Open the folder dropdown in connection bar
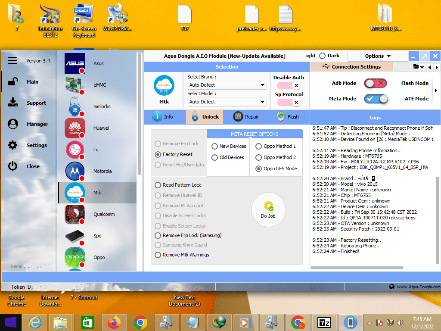441x331 pixels. (x=419, y=67)
